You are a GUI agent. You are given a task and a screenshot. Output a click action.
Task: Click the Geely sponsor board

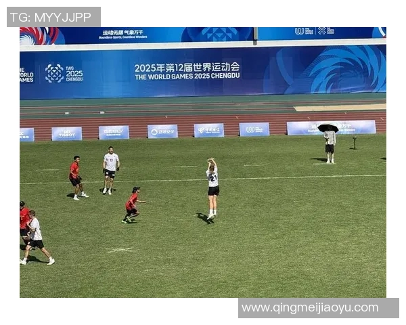tap(114, 133)
